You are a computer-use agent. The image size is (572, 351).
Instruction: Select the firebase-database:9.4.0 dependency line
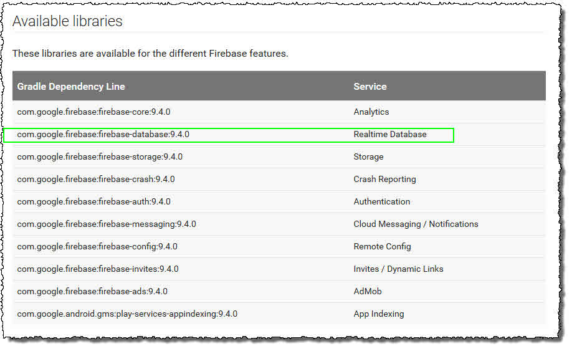click(x=103, y=135)
